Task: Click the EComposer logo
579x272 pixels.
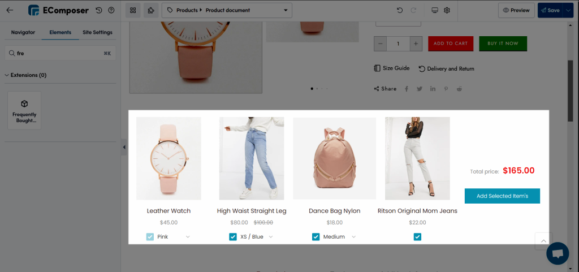Action: pyautogui.click(x=58, y=10)
